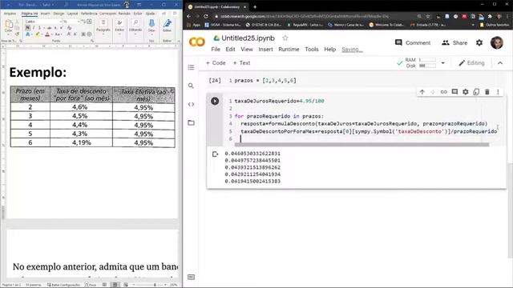Move cell down using arrow icon
513x288 pixels.
click(x=433, y=92)
